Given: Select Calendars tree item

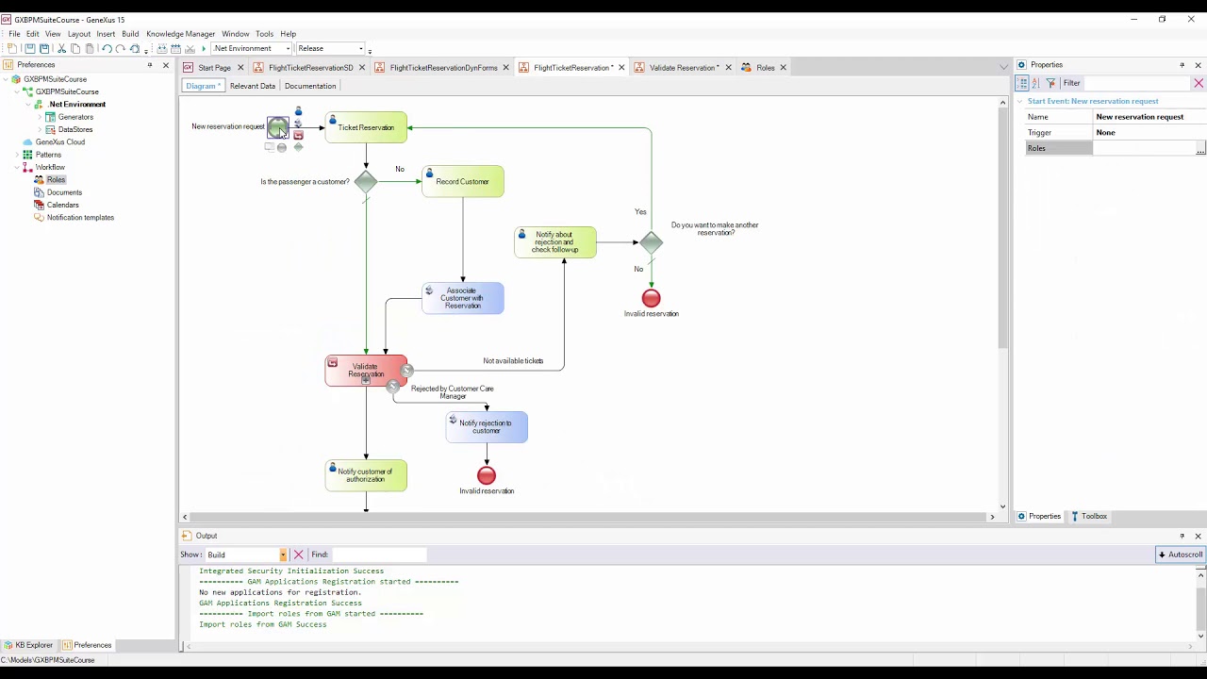Looking at the screenshot, I should pyautogui.click(x=62, y=205).
